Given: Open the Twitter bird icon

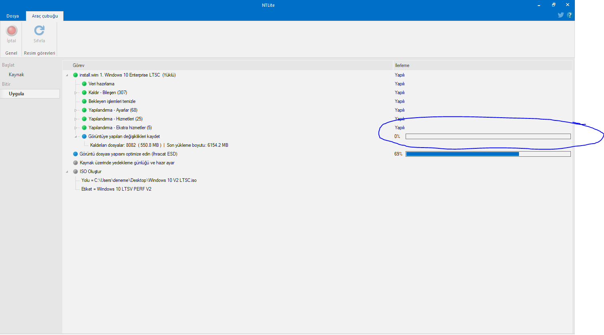Looking at the screenshot, I should [x=561, y=15].
